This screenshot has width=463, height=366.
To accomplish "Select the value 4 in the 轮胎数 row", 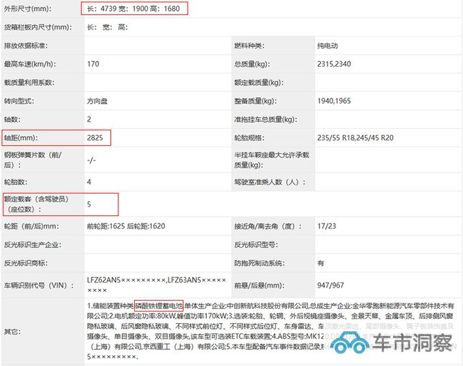I will point(89,182).
